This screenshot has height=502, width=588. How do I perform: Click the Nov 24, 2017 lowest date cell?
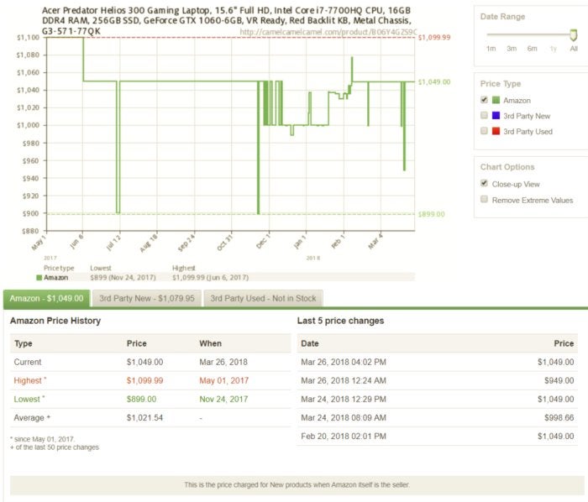tap(223, 400)
